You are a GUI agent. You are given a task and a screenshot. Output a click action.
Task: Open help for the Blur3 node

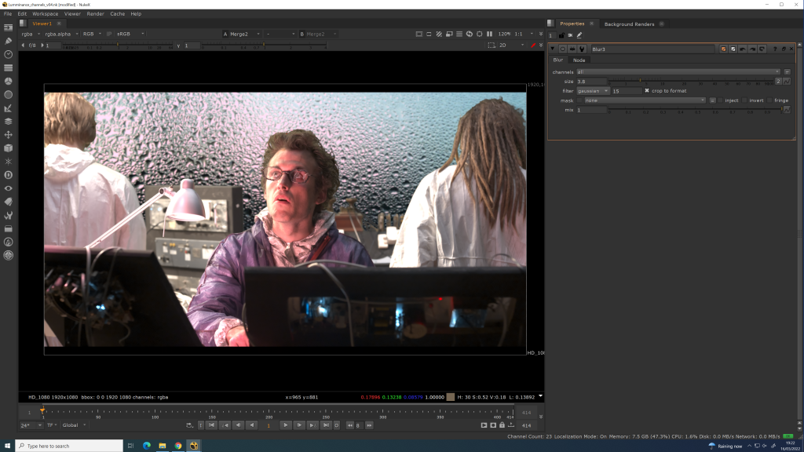click(x=775, y=49)
